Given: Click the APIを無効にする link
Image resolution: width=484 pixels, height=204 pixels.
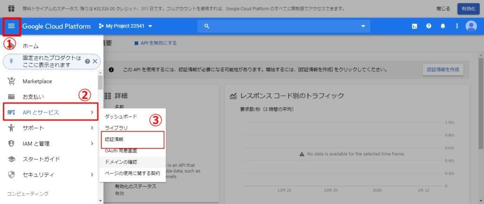Looking at the screenshot, I should click(x=156, y=43).
